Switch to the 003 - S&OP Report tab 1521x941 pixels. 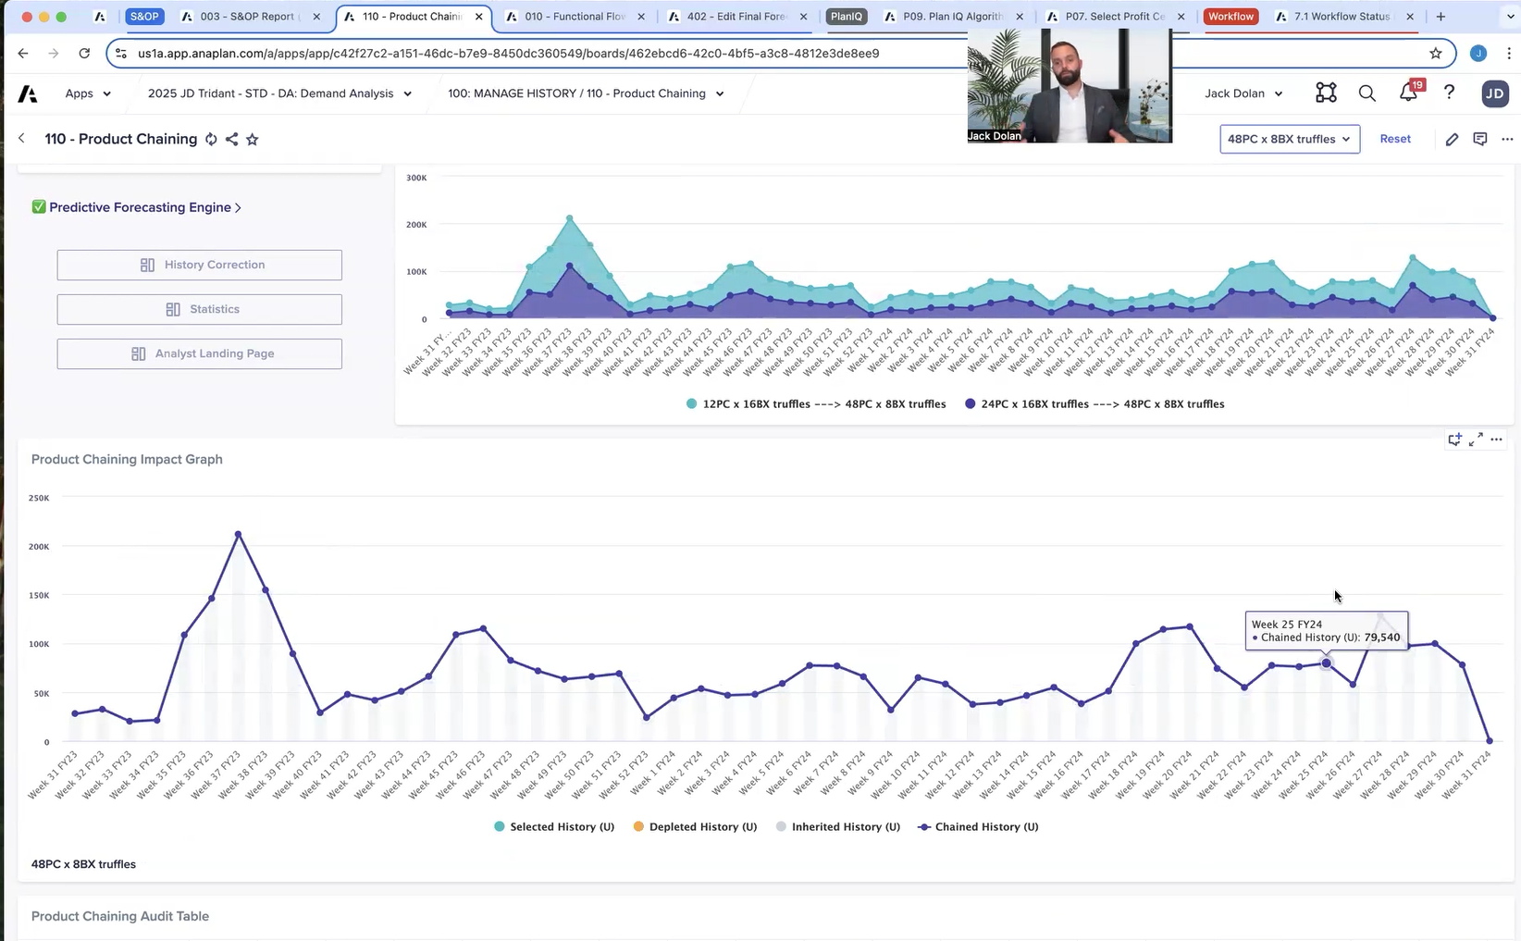click(247, 17)
